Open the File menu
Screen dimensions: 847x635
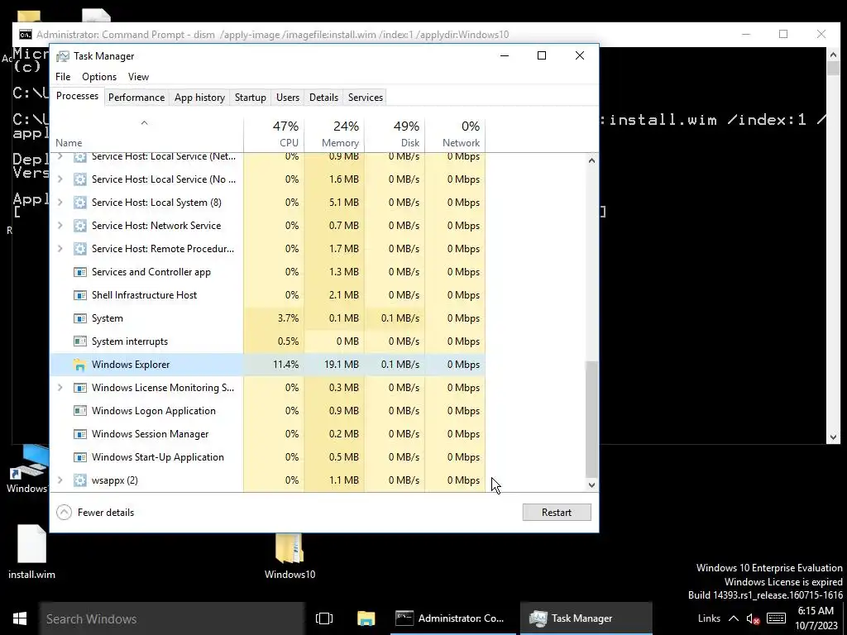[x=63, y=77]
